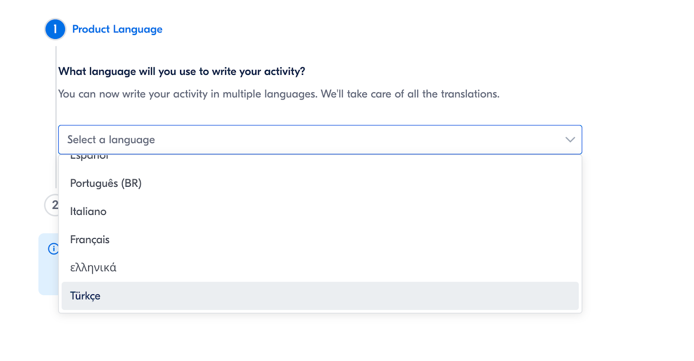
Task: Select the partially visible Español option
Action: (x=89, y=157)
